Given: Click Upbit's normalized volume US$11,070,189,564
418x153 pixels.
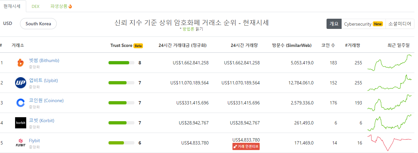Looking at the screenshot, I should 189,83.
